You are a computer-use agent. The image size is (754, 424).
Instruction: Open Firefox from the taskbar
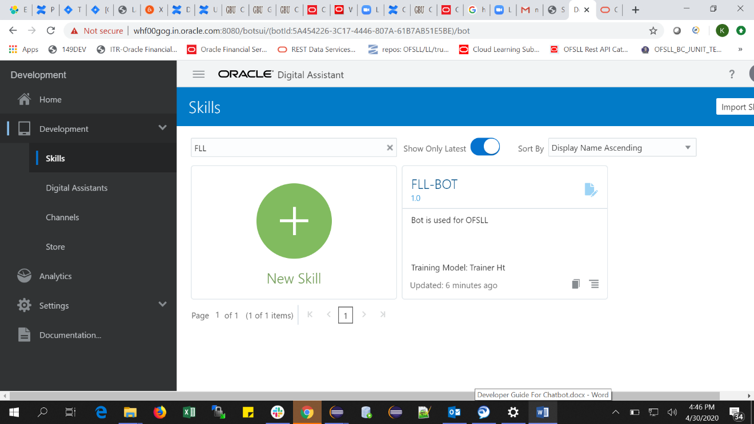point(160,412)
